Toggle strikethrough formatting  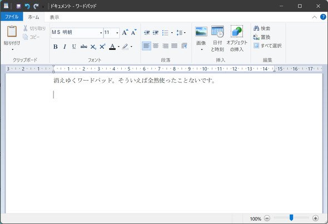tap(84, 47)
